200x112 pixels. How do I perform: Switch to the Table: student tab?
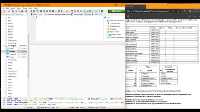(x=77, y=14)
